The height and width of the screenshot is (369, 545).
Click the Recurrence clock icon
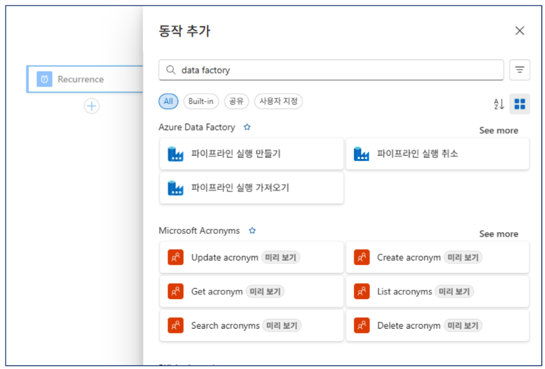[x=45, y=79]
